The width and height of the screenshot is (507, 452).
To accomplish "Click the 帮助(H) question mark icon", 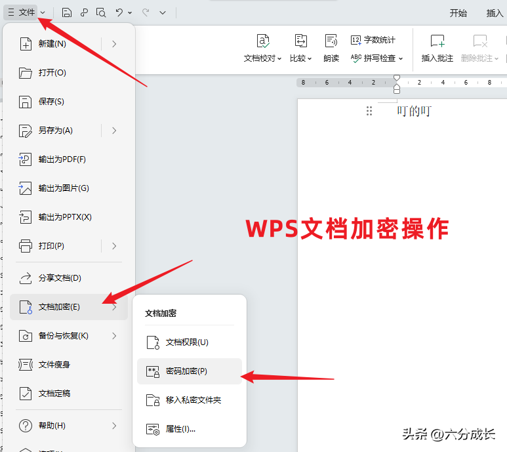I will [25, 426].
